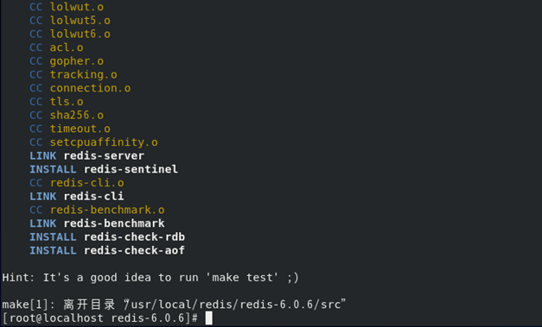This screenshot has height=327, width=542.
Task: Click the 'LINK redis-server' line
Action: [x=86, y=155]
